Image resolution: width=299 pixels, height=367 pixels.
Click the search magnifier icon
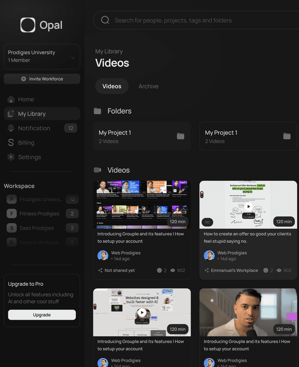click(105, 20)
